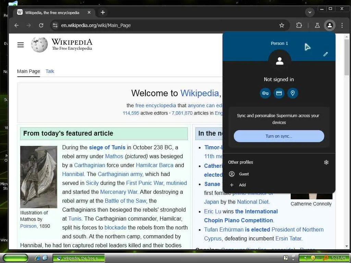The image size is (351, 263).
Task: Follow the Tunis link
Action: coord(75,218)
